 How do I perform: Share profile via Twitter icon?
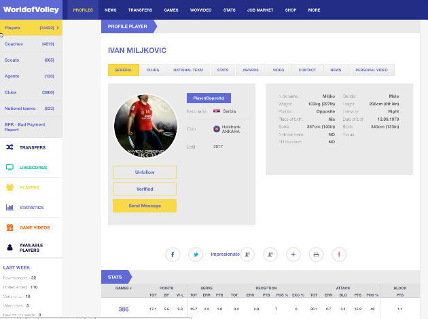pyautogui.click(x=196, y=255)
